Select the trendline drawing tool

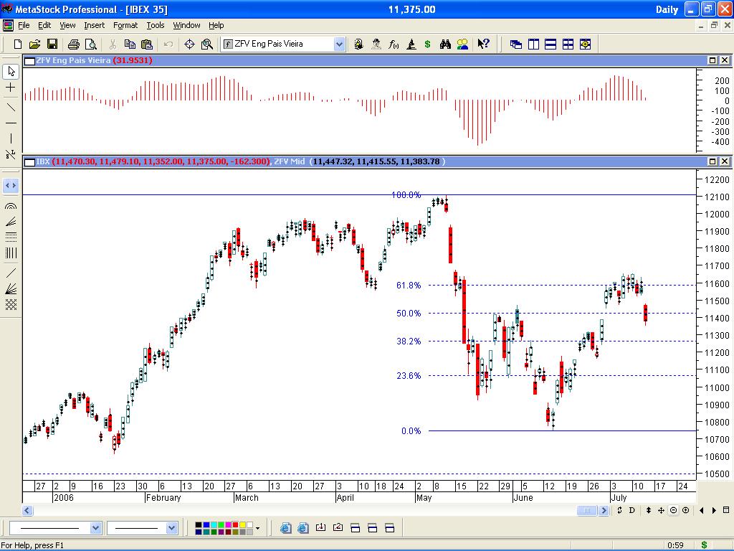point(11,108)
